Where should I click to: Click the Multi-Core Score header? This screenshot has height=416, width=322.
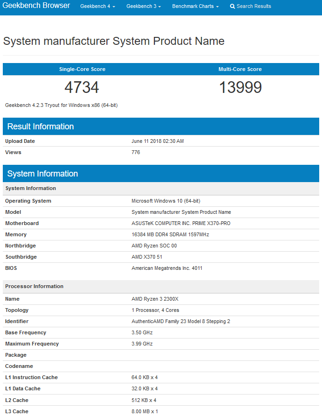pos(240,69)
